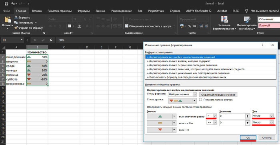Open red down-triangle icon dropdown
280x145 pixels.
174,130
